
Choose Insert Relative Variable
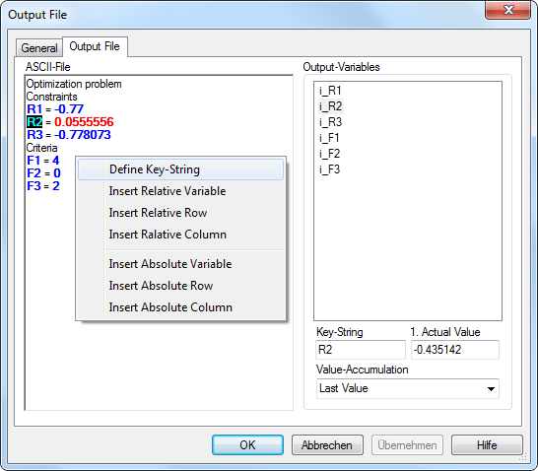click(x=180, y=191)
